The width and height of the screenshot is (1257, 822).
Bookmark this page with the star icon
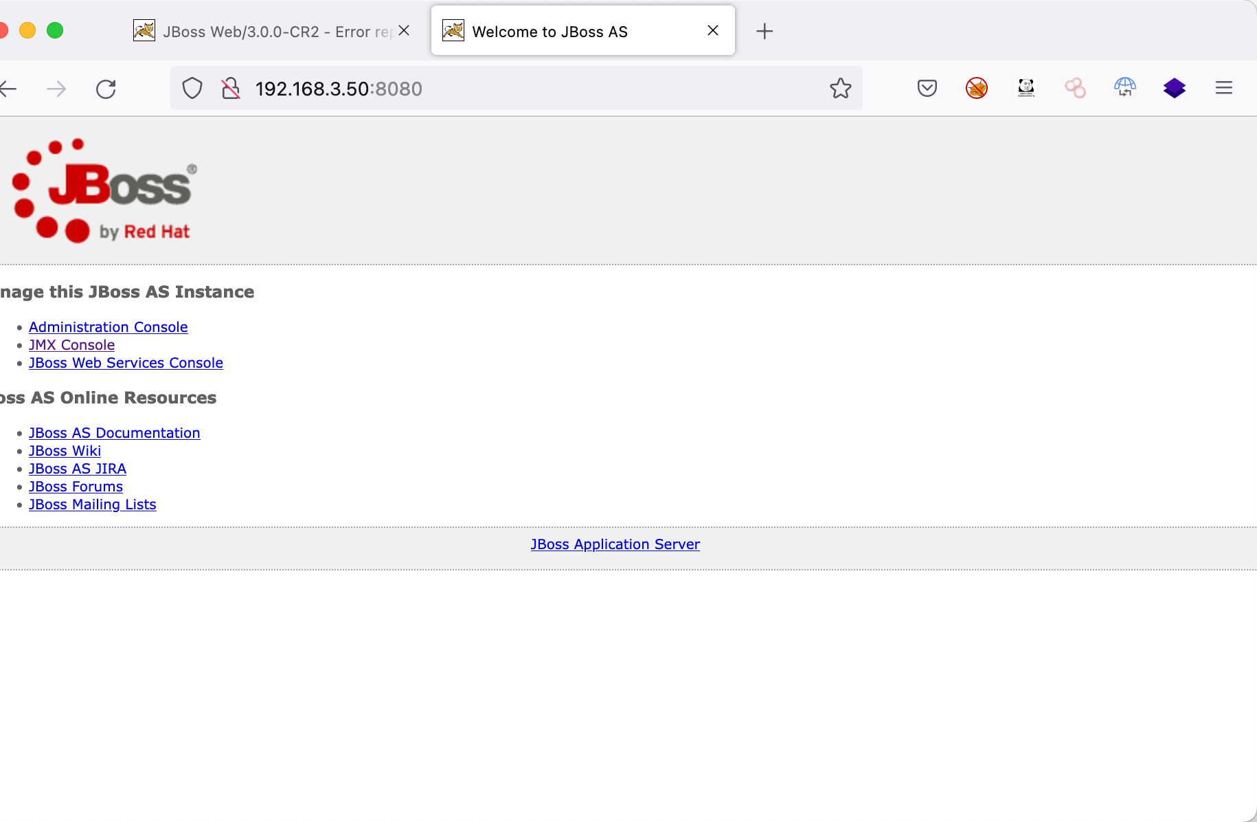(x=840, y=89)
